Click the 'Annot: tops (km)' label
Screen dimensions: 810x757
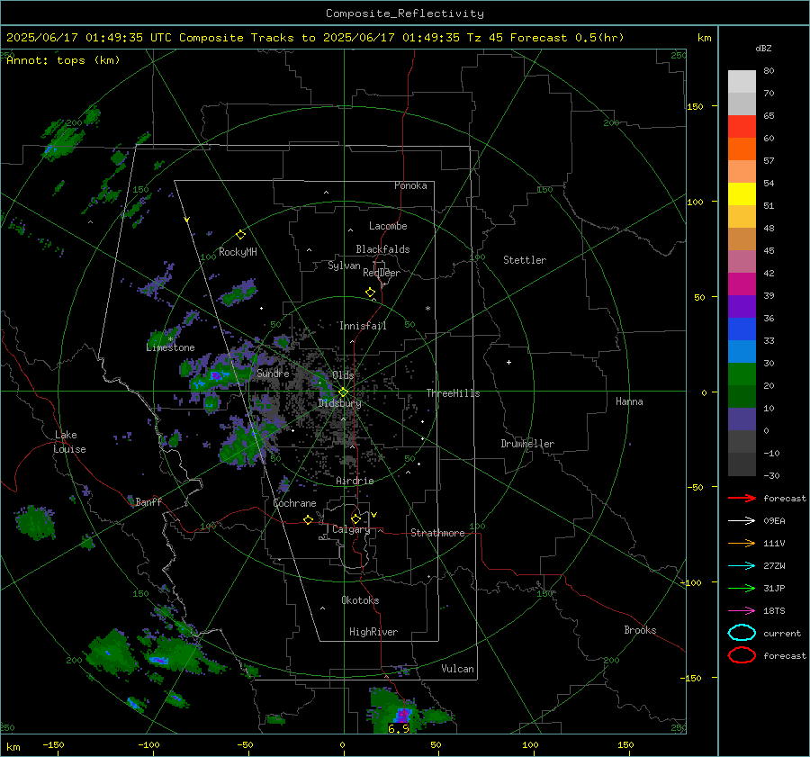click(63, 60)
